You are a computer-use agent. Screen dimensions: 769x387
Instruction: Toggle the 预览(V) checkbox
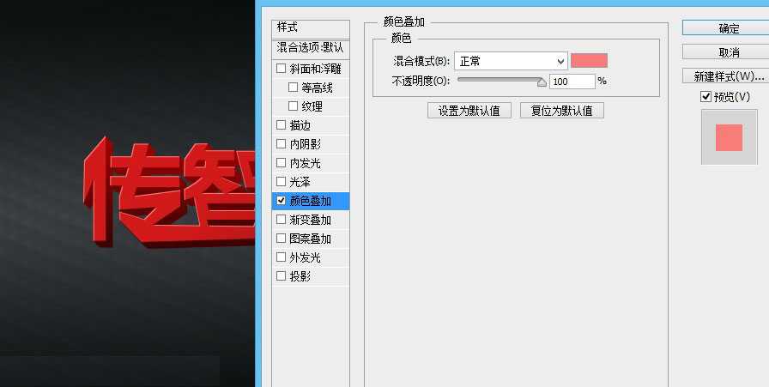coord(705,97)
